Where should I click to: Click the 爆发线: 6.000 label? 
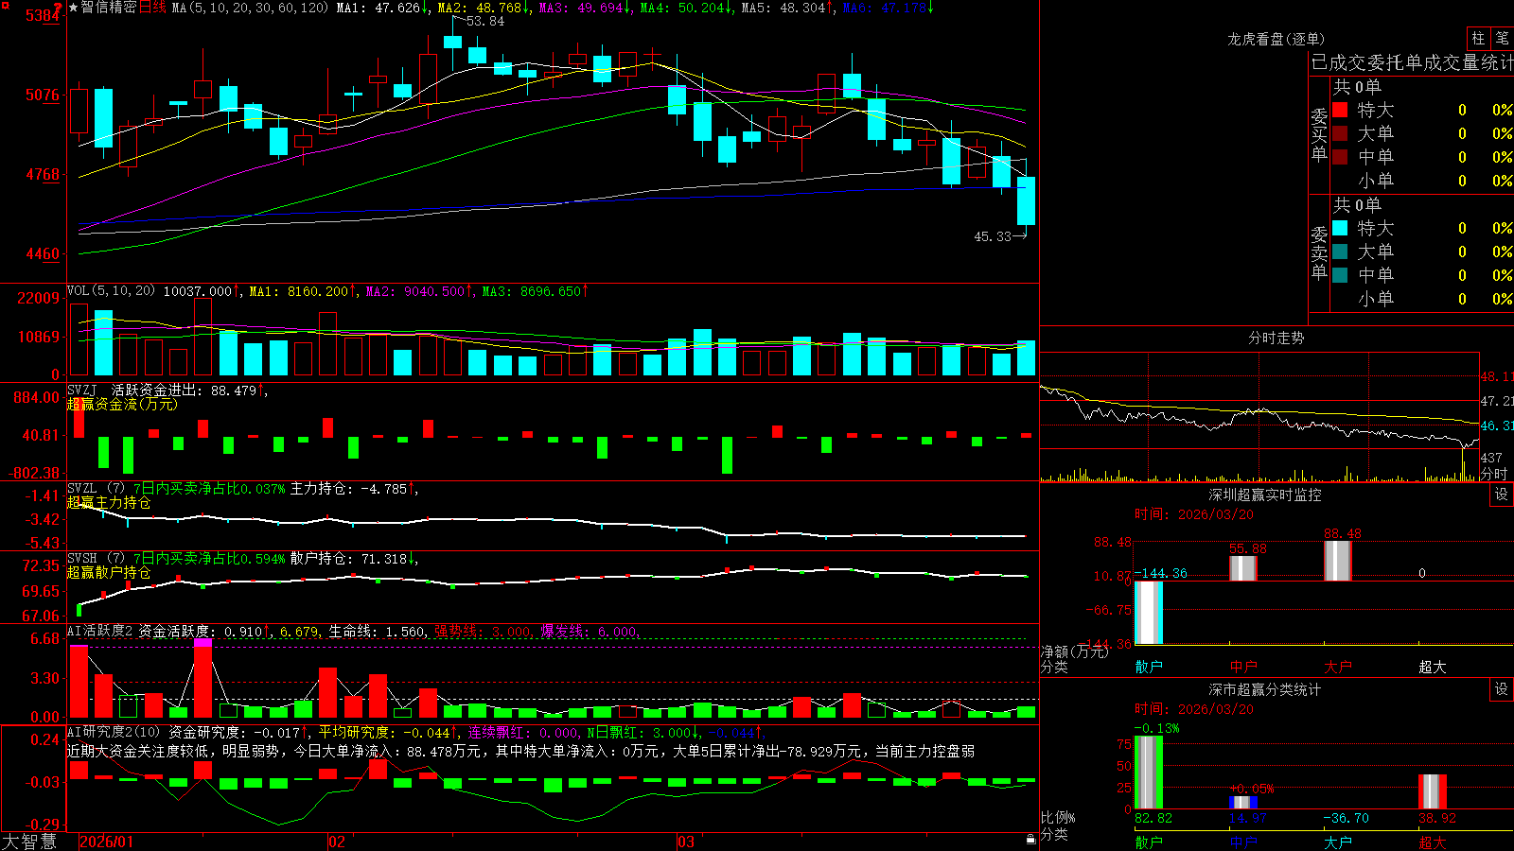click(x=590, y=631)
